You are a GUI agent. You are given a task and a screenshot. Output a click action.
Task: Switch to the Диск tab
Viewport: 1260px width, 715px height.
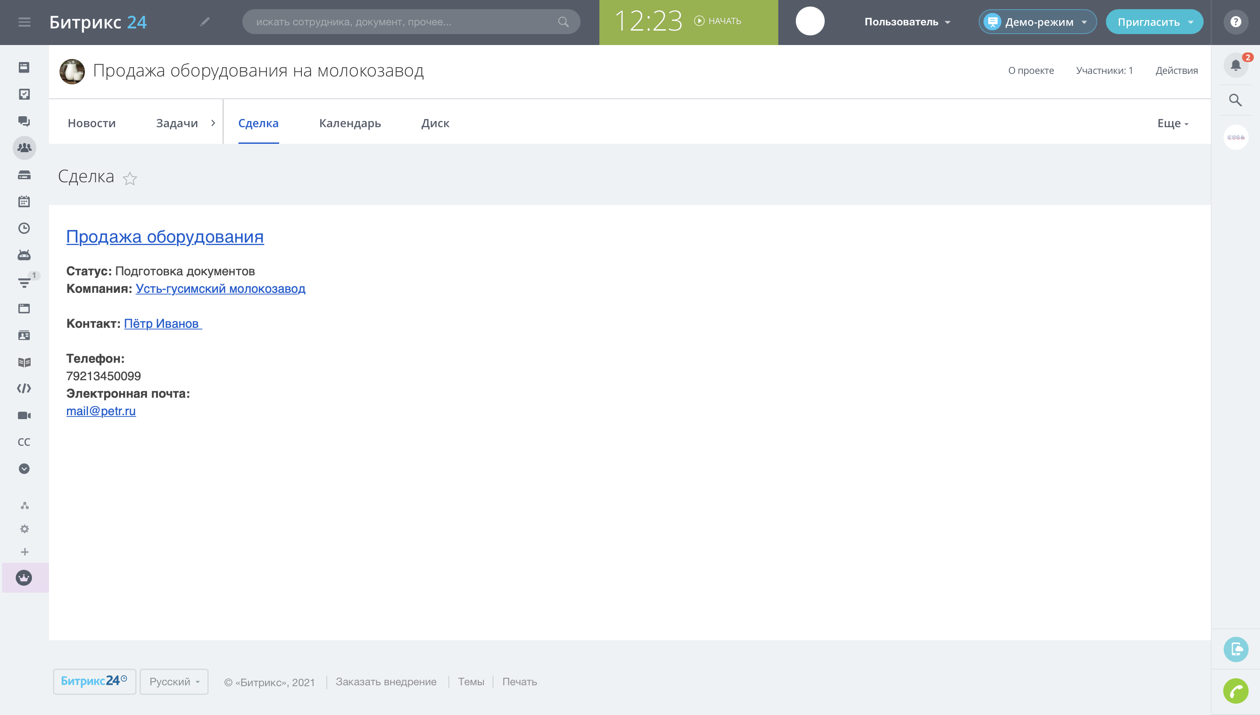[x=435, y=123]
